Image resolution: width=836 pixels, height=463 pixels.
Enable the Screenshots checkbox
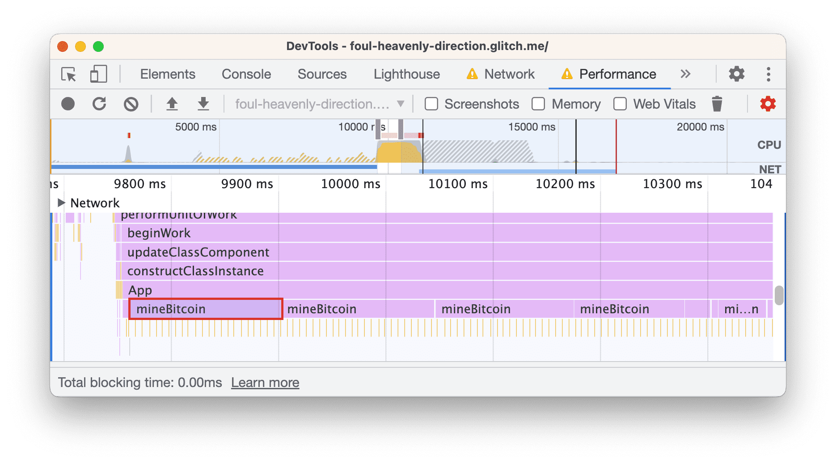[431, 104]
